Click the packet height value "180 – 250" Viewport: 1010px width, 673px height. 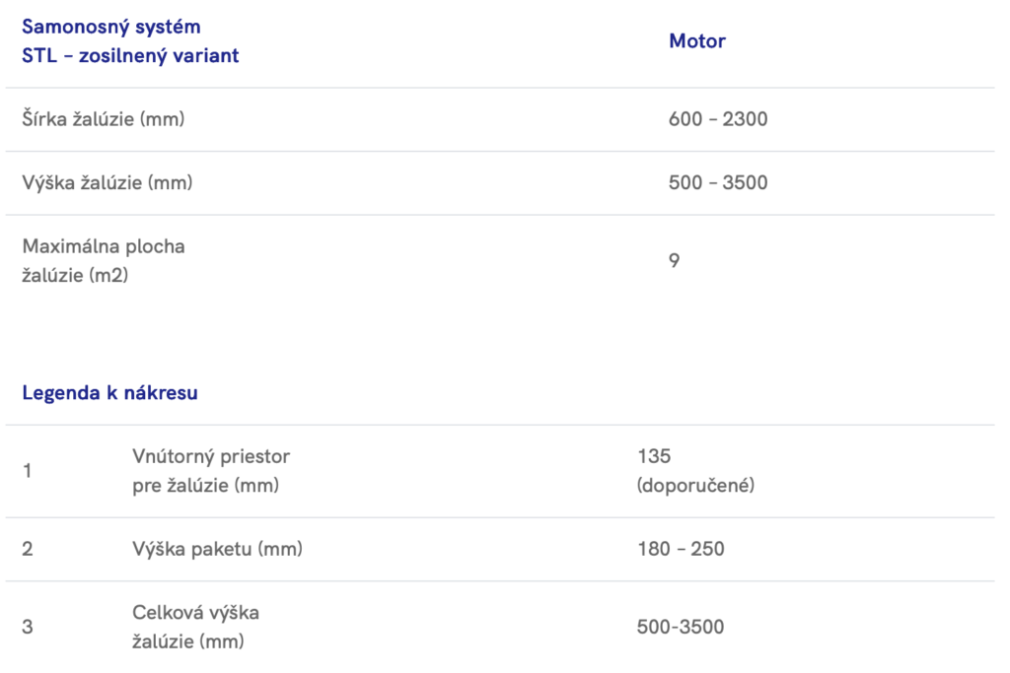(x=681, y=549)
